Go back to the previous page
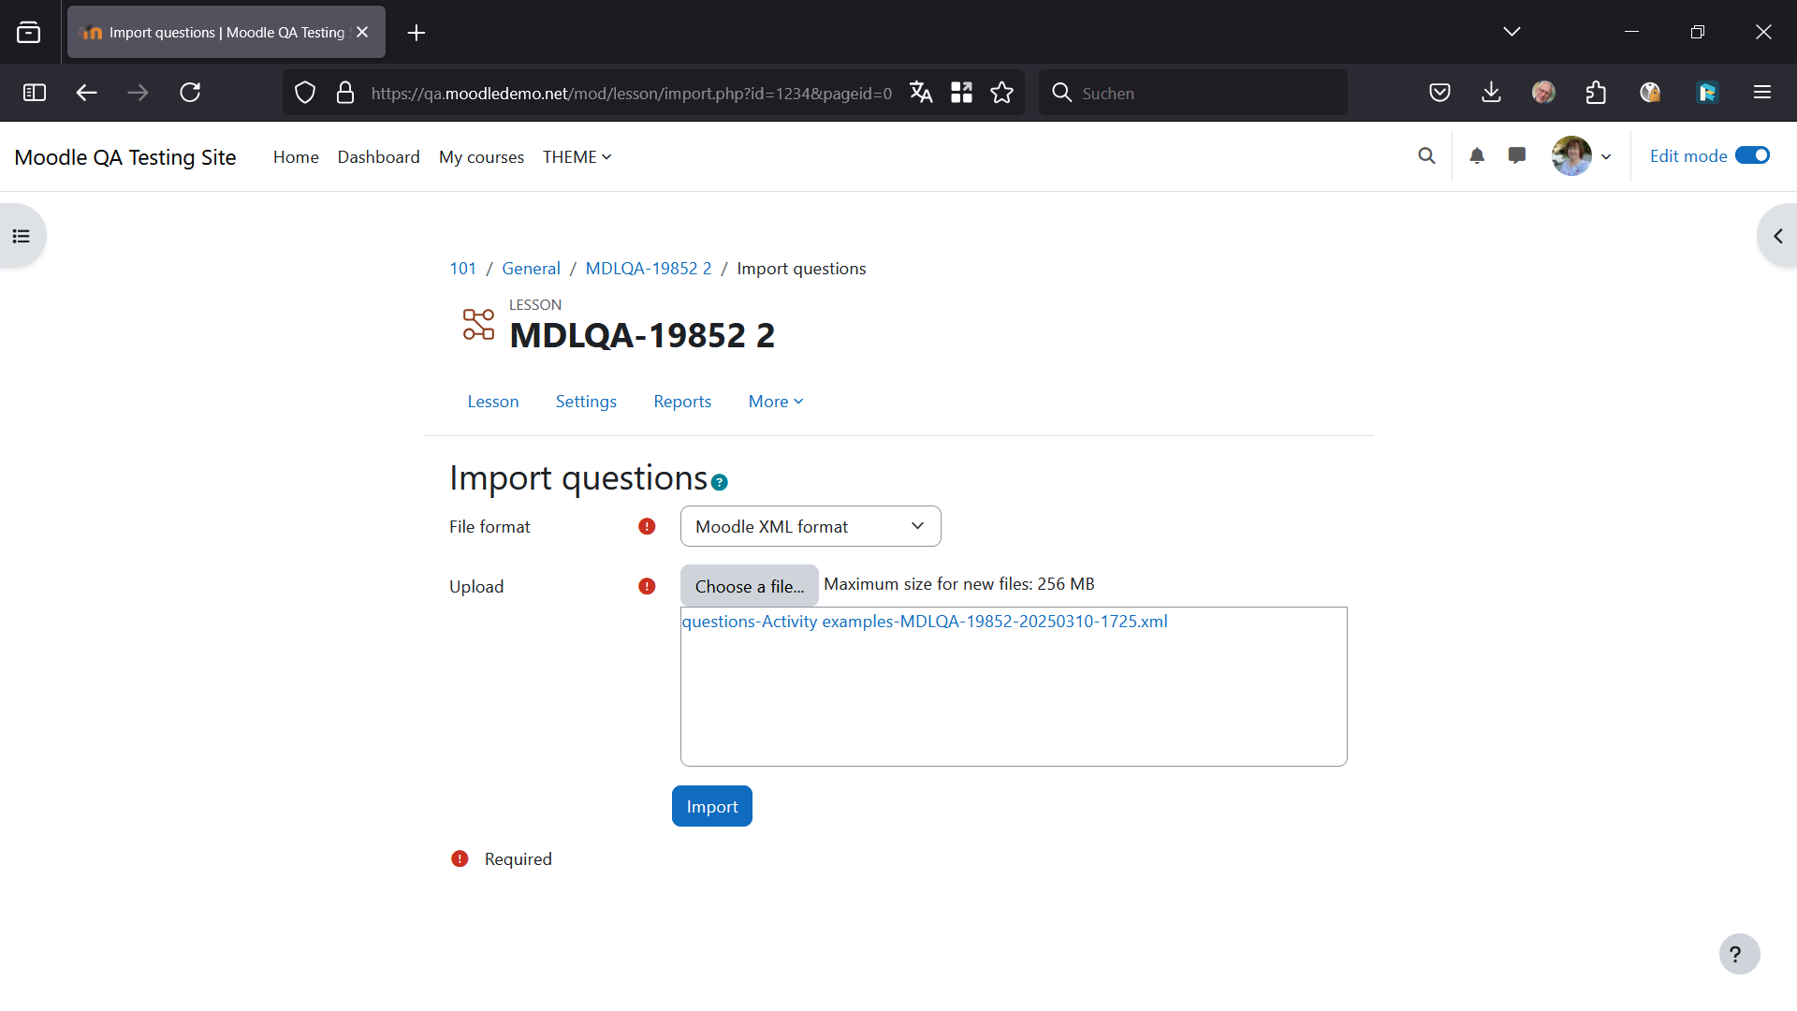 (86, 93)
